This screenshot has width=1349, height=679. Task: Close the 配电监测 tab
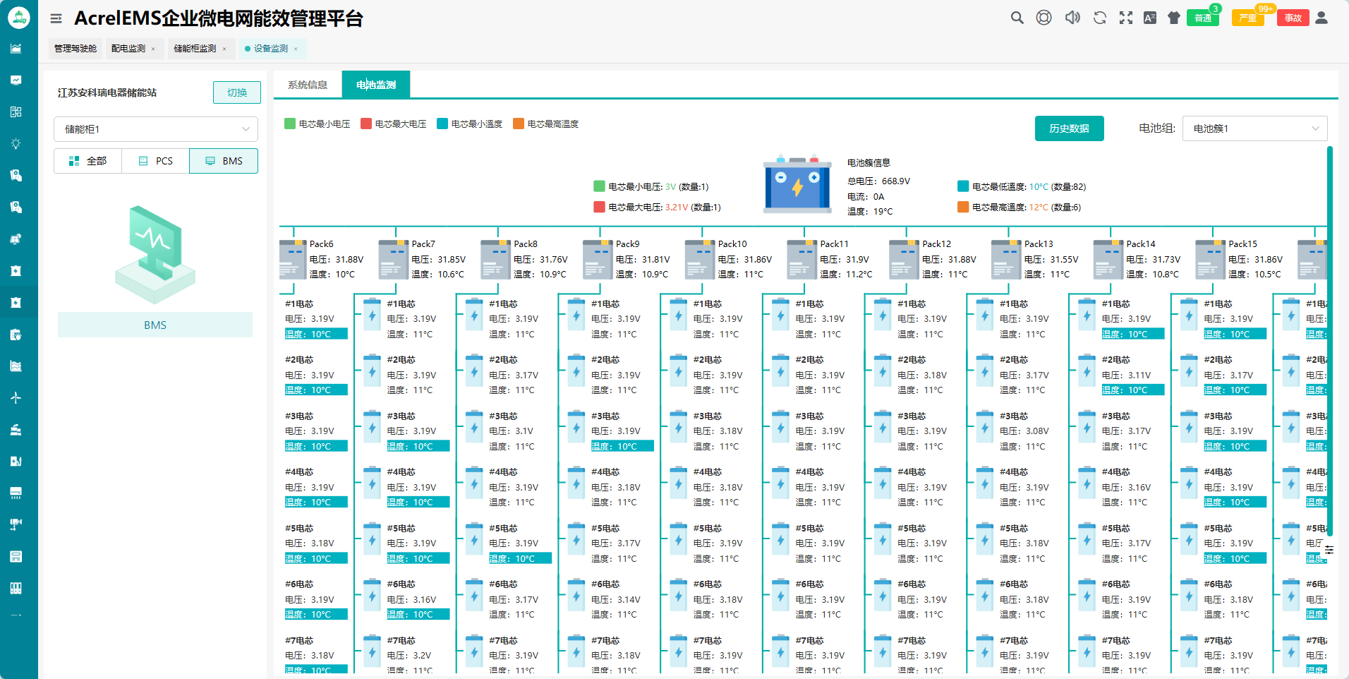click(x=153, y=49)
